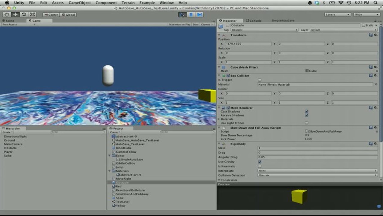Screen dimensions: 383x216
Task: Open Physic Material object picker circle
Action: [x=376, y=85]
